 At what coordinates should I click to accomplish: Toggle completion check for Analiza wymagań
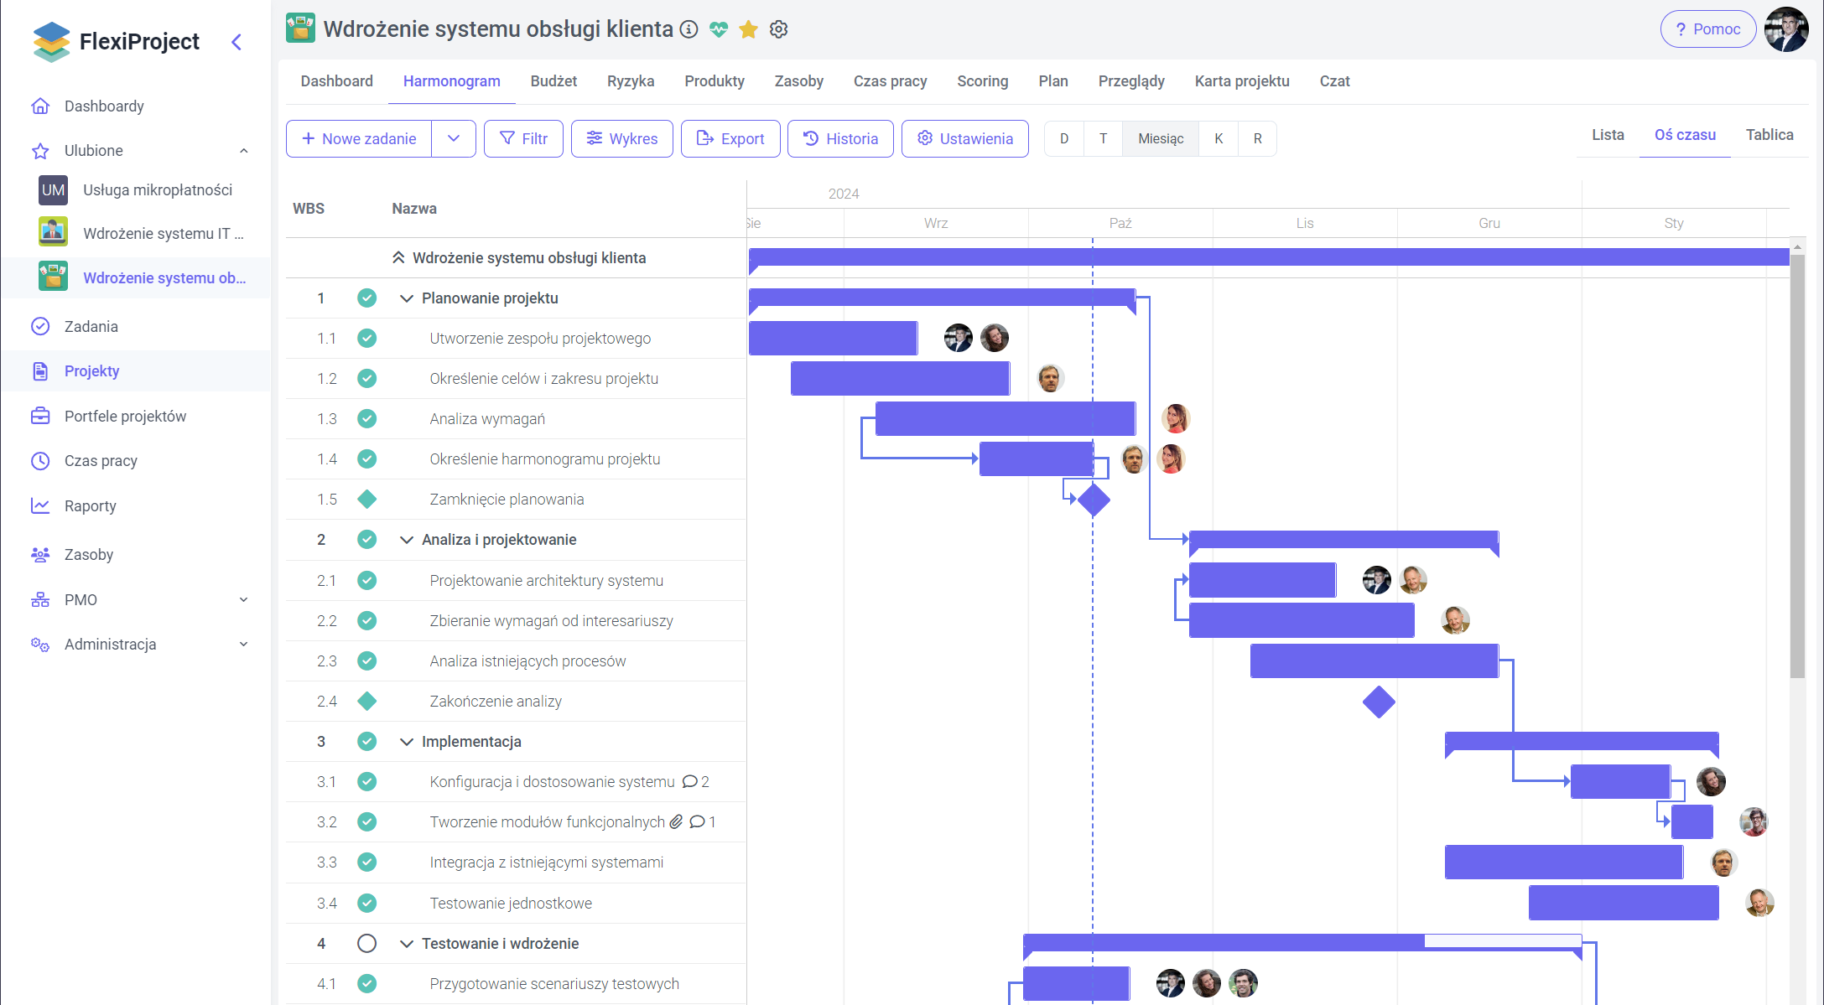366,418
